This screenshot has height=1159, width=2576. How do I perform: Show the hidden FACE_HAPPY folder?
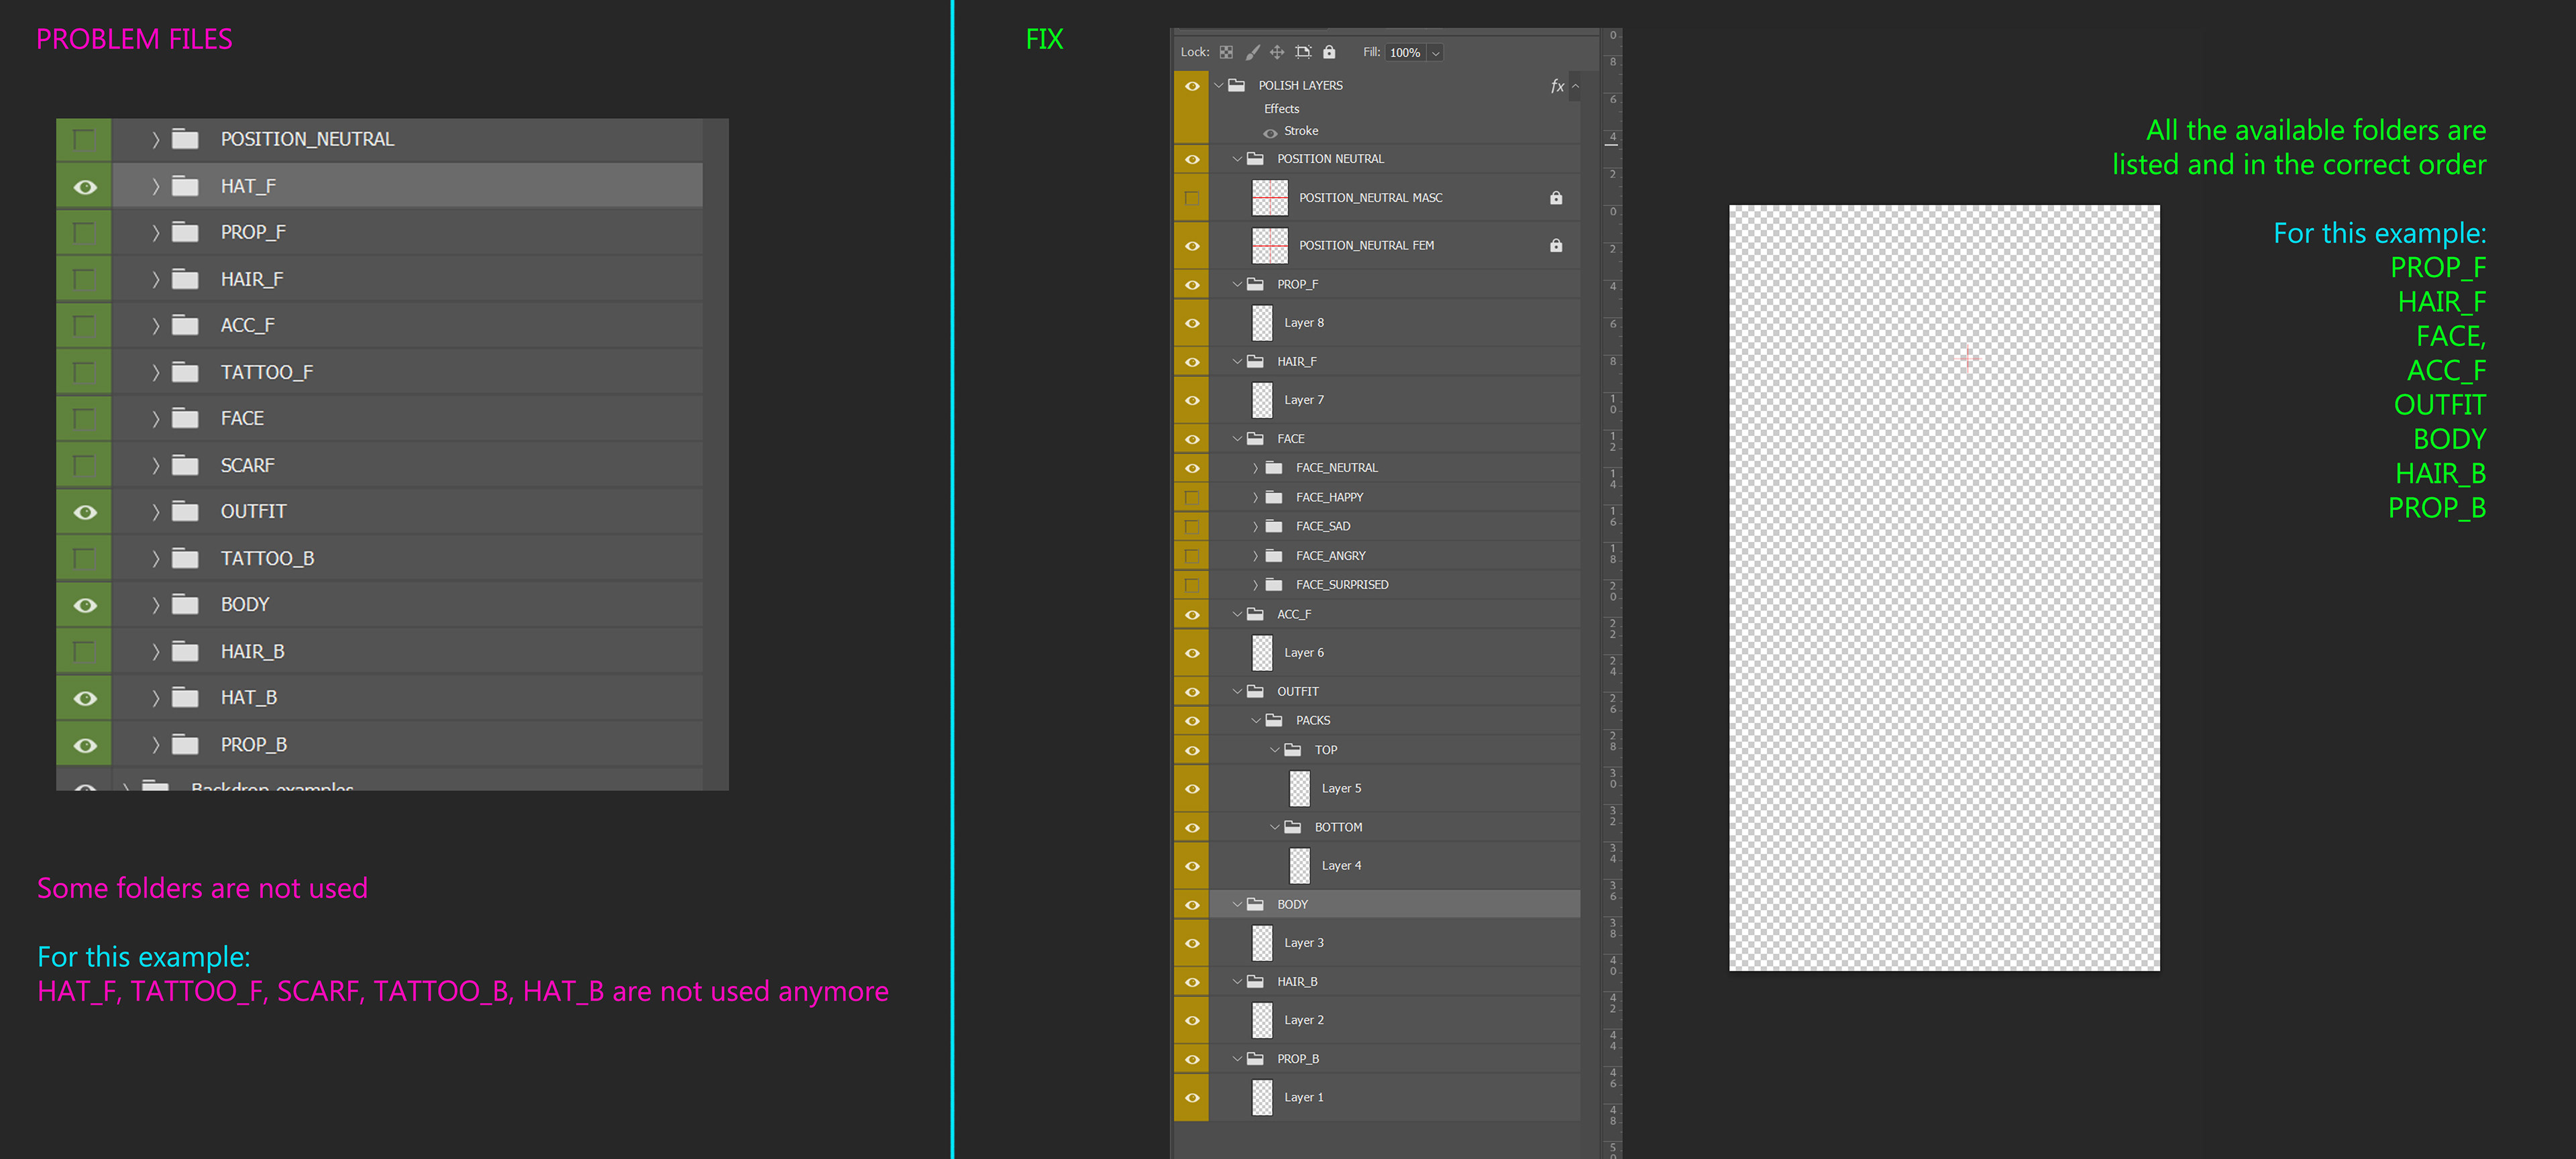(x=1192, y=497)
